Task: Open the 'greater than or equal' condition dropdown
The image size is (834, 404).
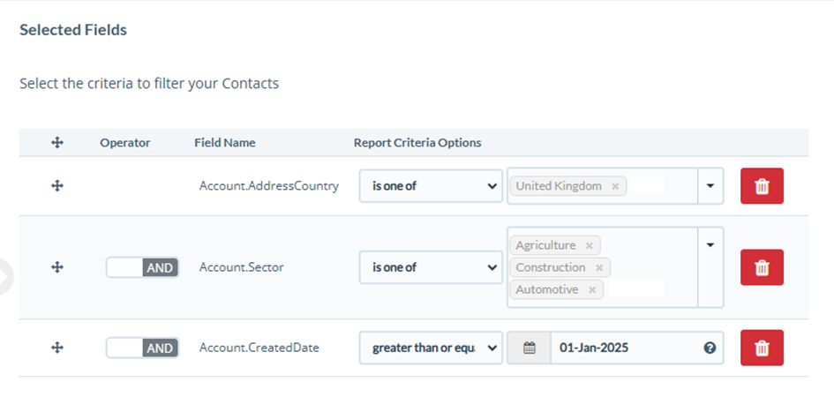Action: [x=431, y=348]
